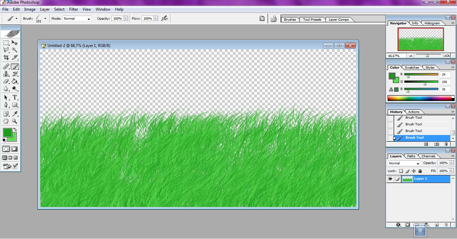The image size is (457, 239).
Task: Click the Brushes palette button
Action: coord(290,19)
